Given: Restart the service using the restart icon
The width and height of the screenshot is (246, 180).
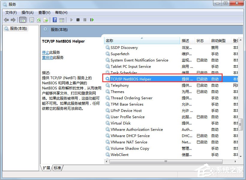Looking at the screenshot, I should point(92,20).
